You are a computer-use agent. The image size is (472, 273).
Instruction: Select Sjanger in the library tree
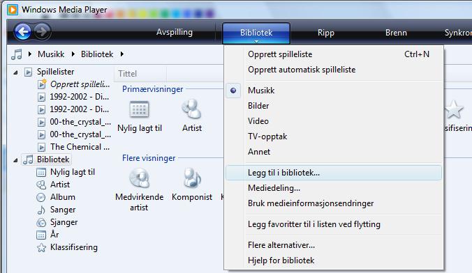(64, 223)
